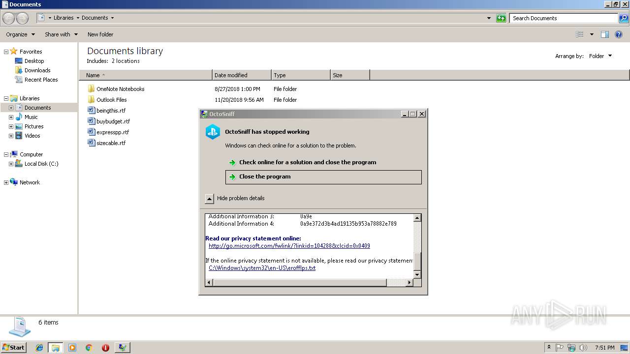Click the Back navigation arrow in Explorer

(8, 18)
